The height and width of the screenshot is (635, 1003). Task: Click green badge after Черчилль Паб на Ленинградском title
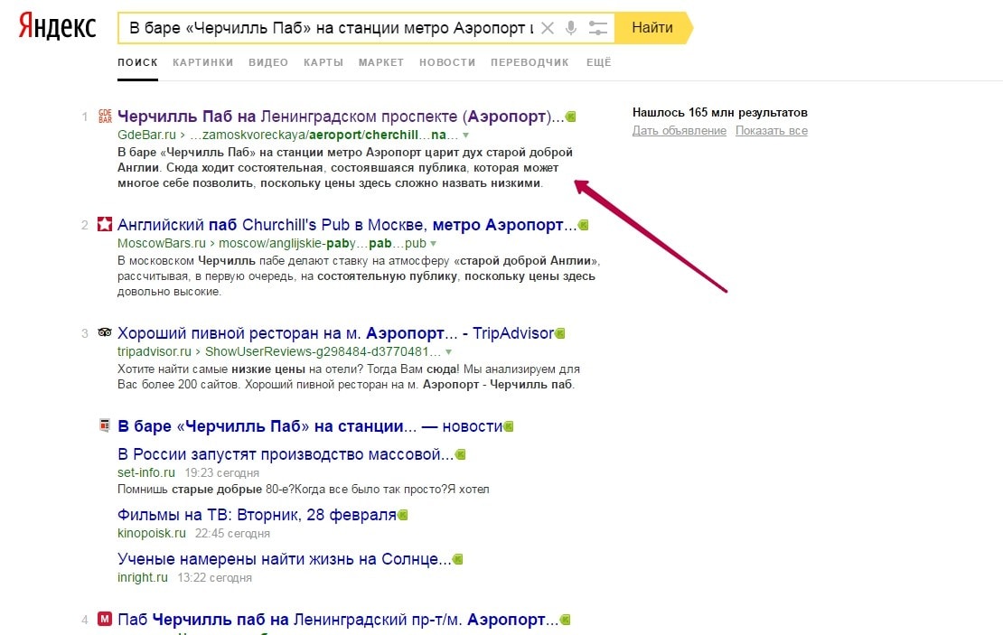pos(570,117)
